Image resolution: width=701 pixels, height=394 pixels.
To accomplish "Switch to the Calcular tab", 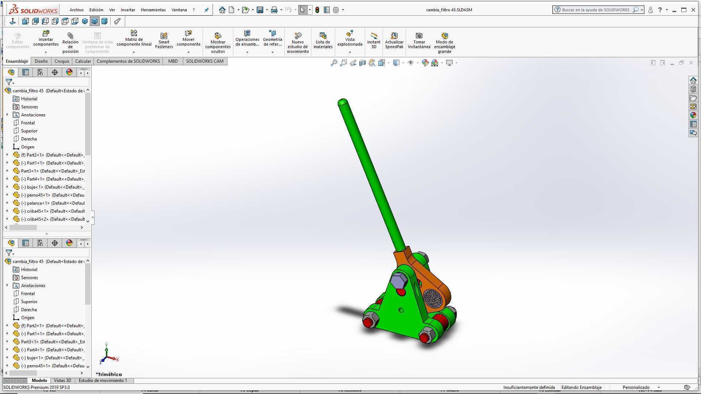I will click(83, 61).
